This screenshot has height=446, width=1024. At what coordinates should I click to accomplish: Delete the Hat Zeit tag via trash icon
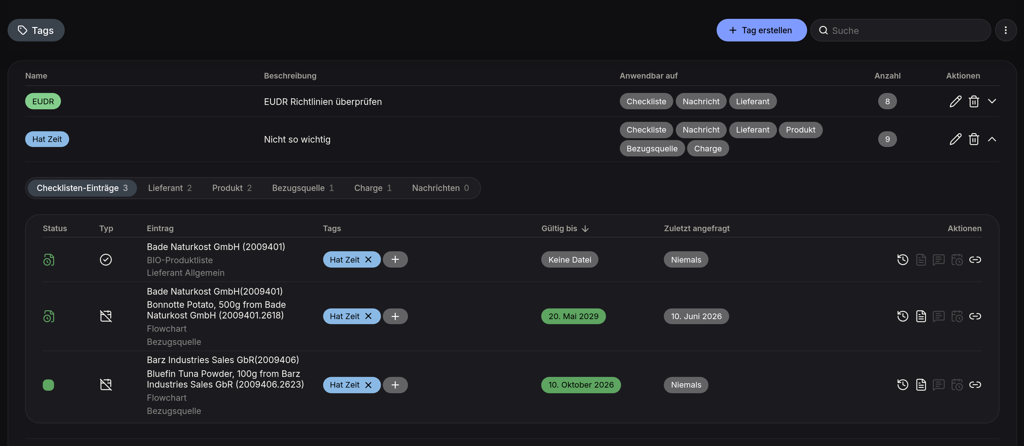point(973,139)
